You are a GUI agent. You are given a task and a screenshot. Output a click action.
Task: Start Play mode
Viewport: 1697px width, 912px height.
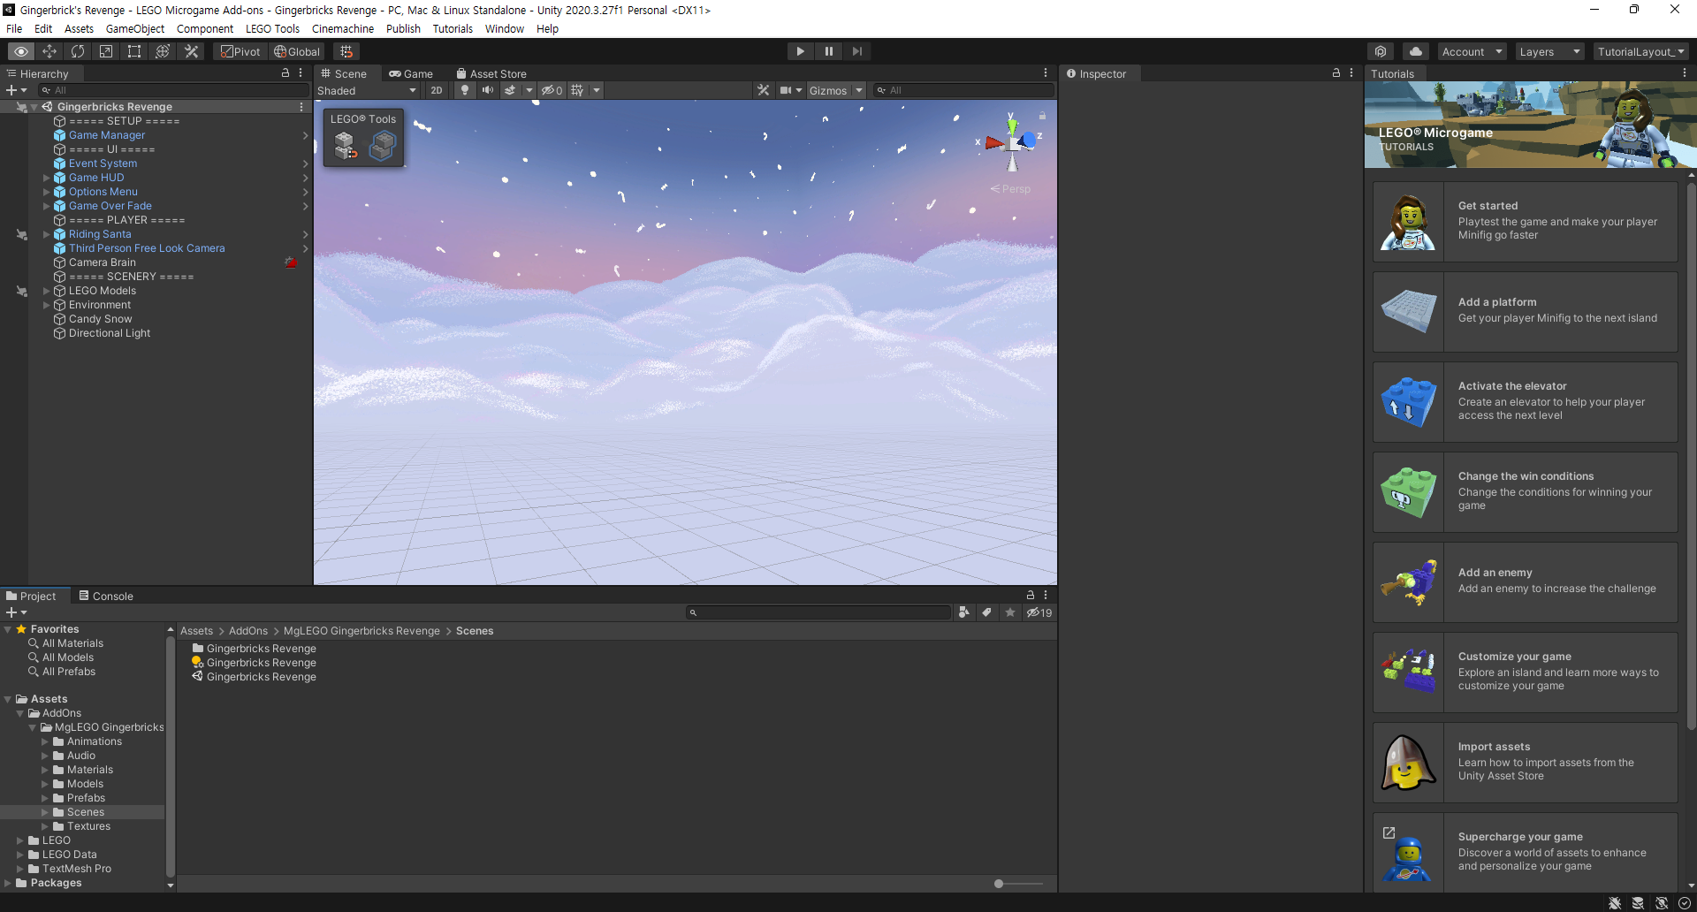[801, 51]
